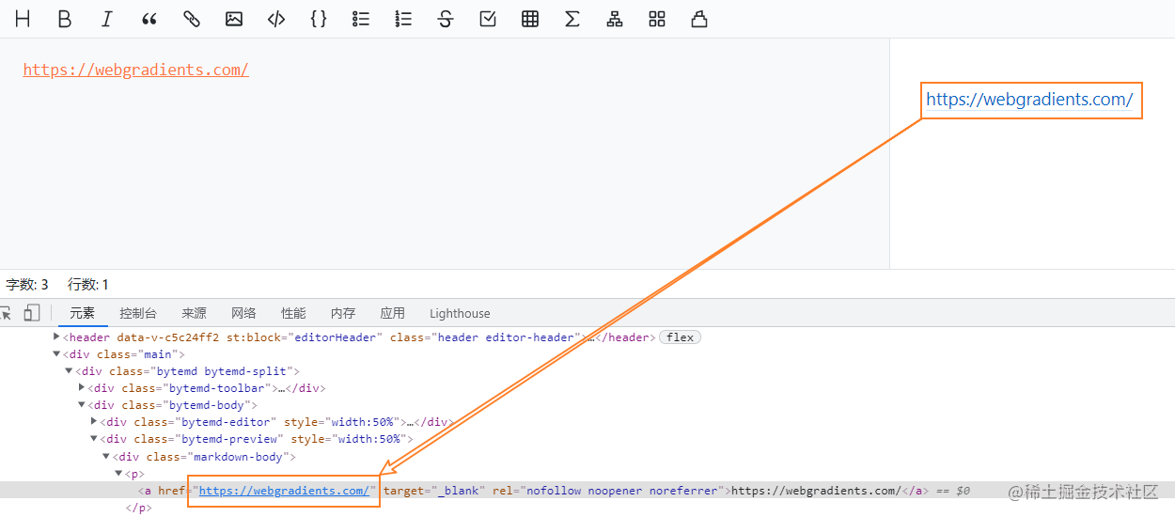
Task: Insert a Mermaid diagram
Action: coord(615,19)
